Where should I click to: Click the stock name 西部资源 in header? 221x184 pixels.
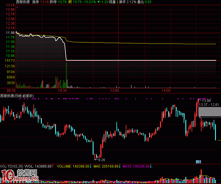click(x=23, y=2)
